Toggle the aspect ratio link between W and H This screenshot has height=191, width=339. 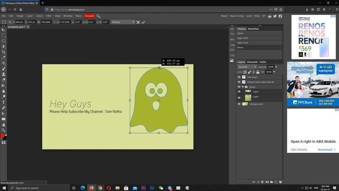pyautogui.click(x=54, y=22)
